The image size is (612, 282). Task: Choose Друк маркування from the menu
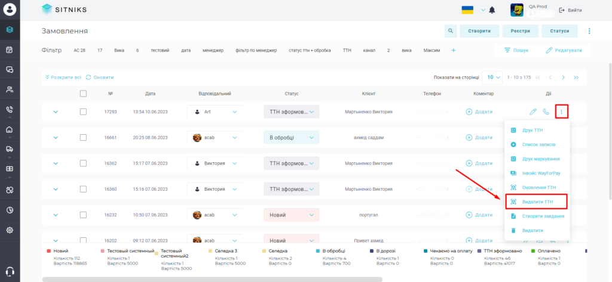(x=537, y=159)
